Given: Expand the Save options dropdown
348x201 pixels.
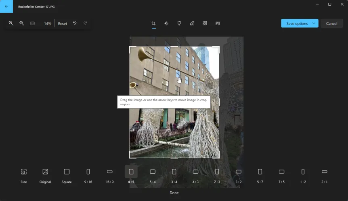Looking at the screenshot, I should point(313,23).
